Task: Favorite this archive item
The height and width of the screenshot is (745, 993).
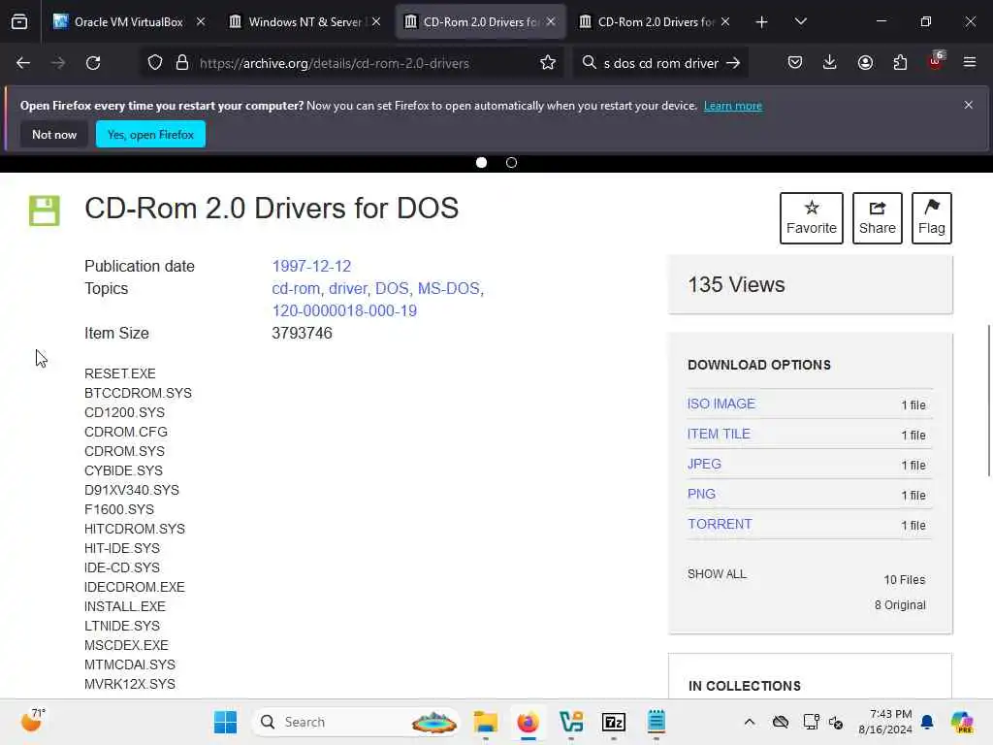Action: coord(812,218)
